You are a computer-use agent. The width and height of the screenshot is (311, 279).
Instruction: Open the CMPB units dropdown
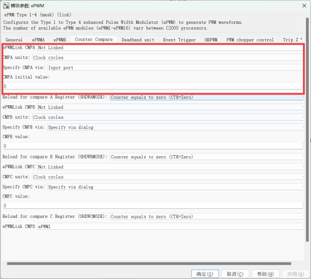(168, 117)
